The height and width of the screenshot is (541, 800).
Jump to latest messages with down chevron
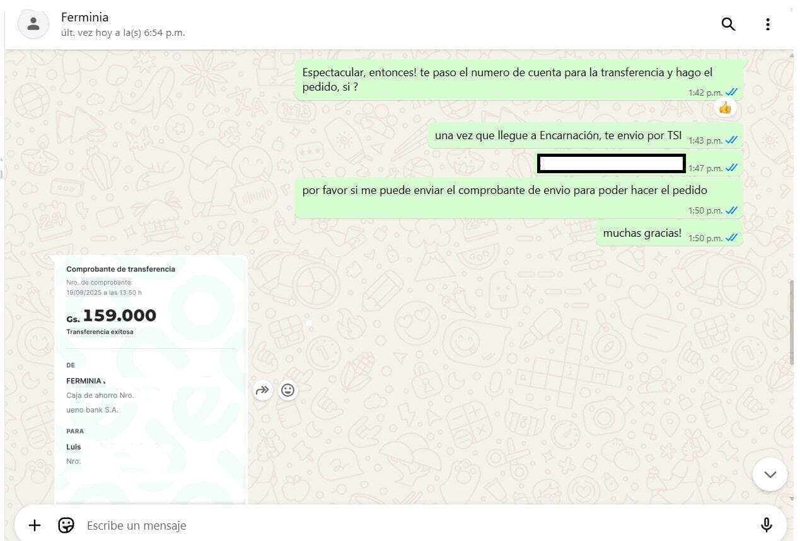pyautogui.click(x=770, y=474)
